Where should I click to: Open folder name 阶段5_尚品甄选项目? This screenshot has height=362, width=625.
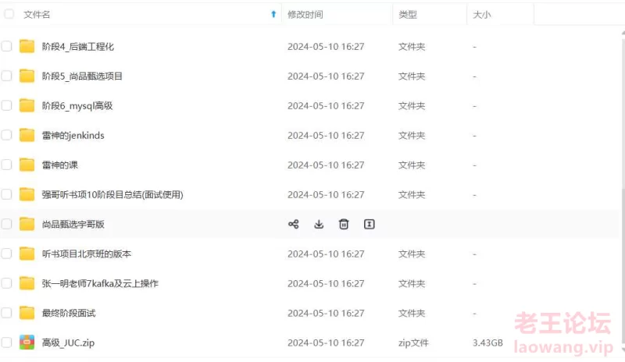[x=82, y=76]
